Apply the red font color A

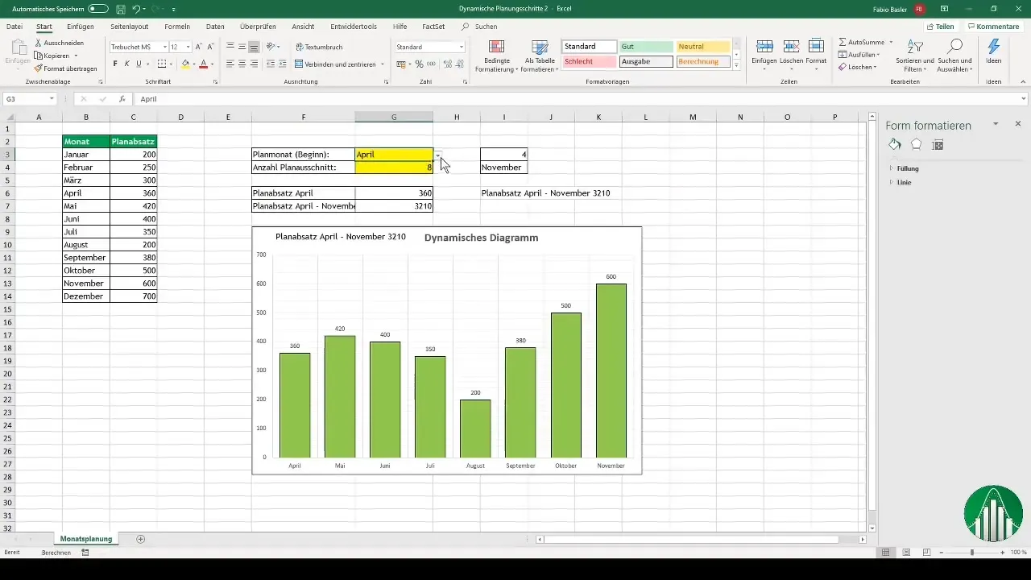coord(203,64)
